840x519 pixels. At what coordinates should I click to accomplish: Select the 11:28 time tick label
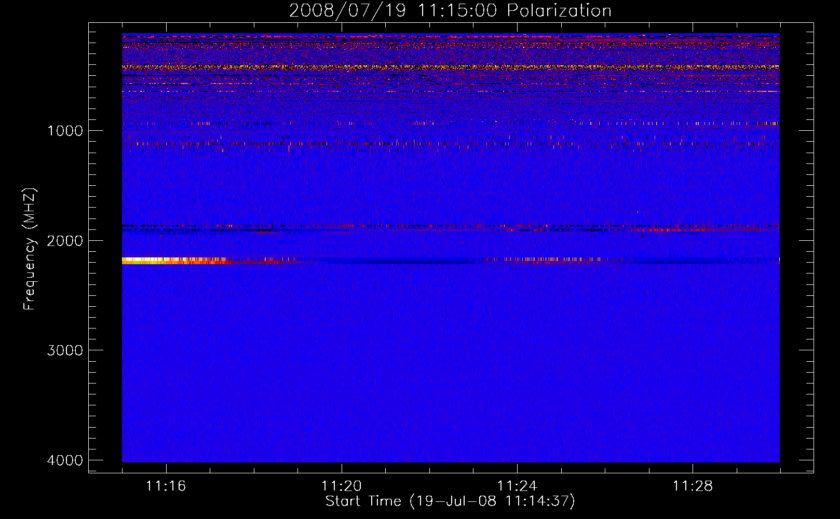click(x=693, y=486)
